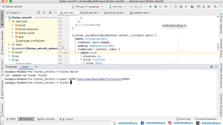Screen dimensions: 223x125
Task: Start debugging with the bug icon
Action: click(x=156, y=7)
